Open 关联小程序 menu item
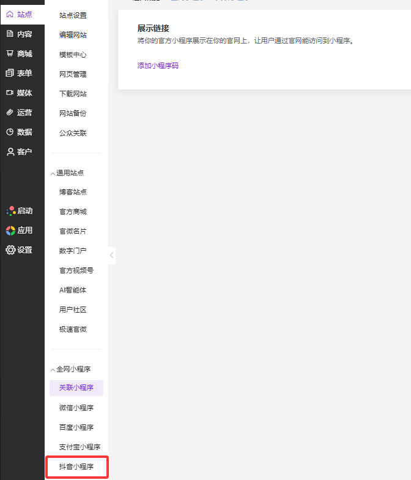 tap(76, 388)
